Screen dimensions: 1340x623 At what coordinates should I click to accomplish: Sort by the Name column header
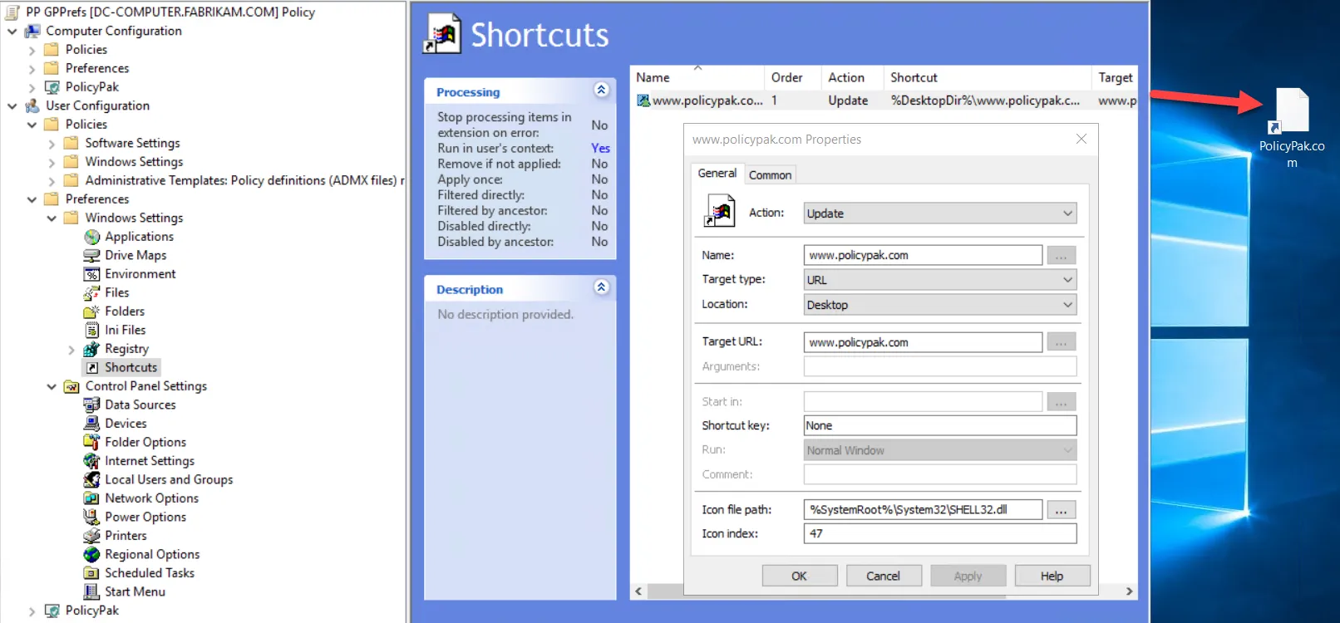coord(697,77)
